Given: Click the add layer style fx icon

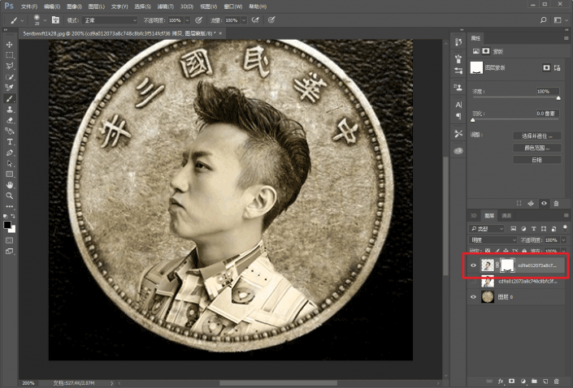Looking at the screenshot, I should pos(501,381).
